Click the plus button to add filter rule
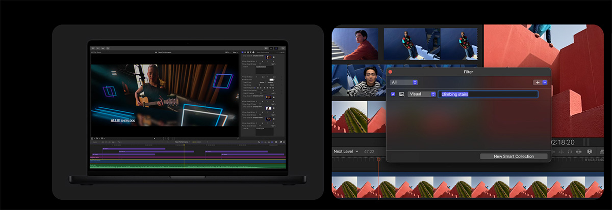 point(538,82)
